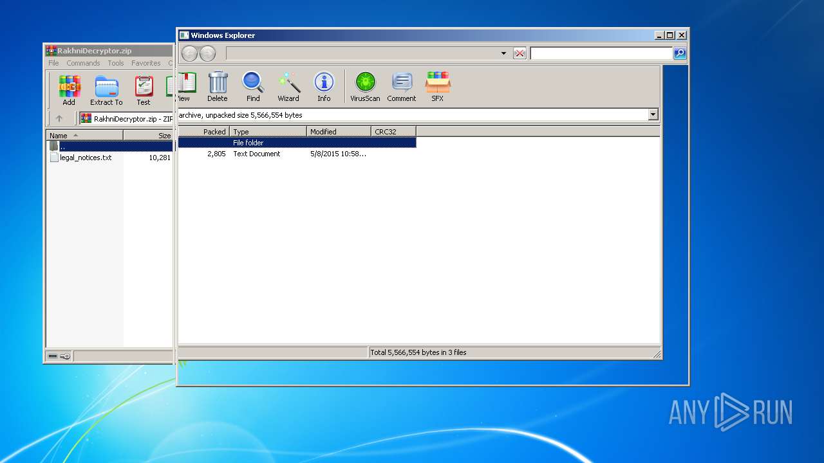Viewport: 824px width, 463px height.
Task: Open the File menu in WinRAR
Action: click(x=53, y=63)
